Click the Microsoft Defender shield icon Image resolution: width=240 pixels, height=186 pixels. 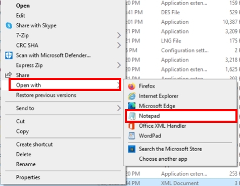pos(9,56)
